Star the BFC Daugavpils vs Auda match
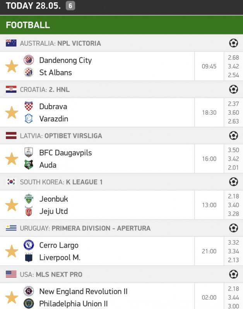 [12, 159]
